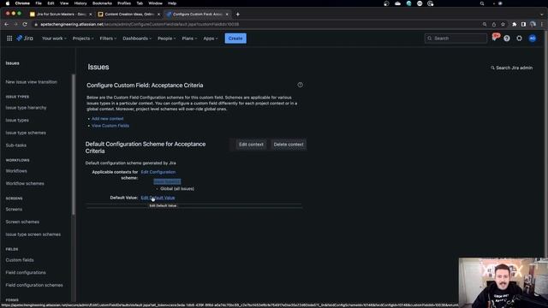The height and width of the screenshot is (308, 548).
Task: Click the View Custom Fields link
Action: pos(110,126)
